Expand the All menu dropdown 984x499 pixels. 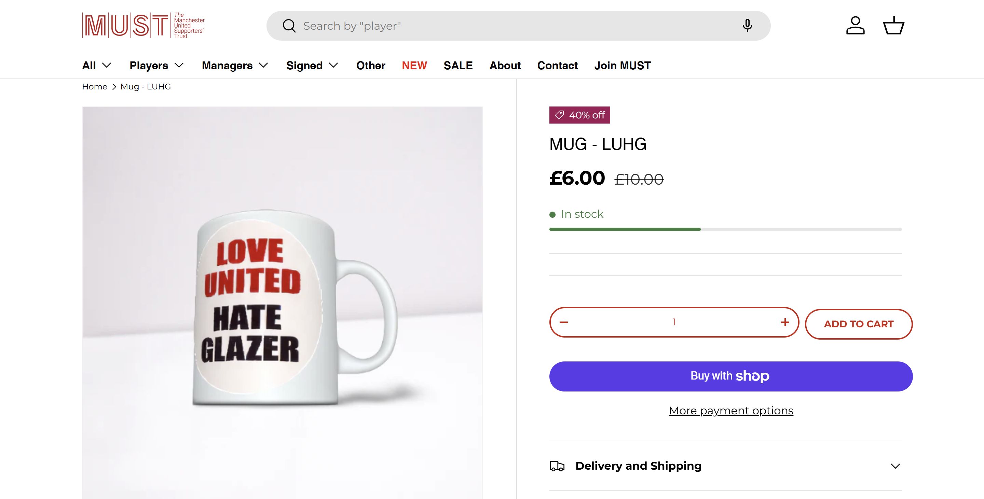click(97, 66)
